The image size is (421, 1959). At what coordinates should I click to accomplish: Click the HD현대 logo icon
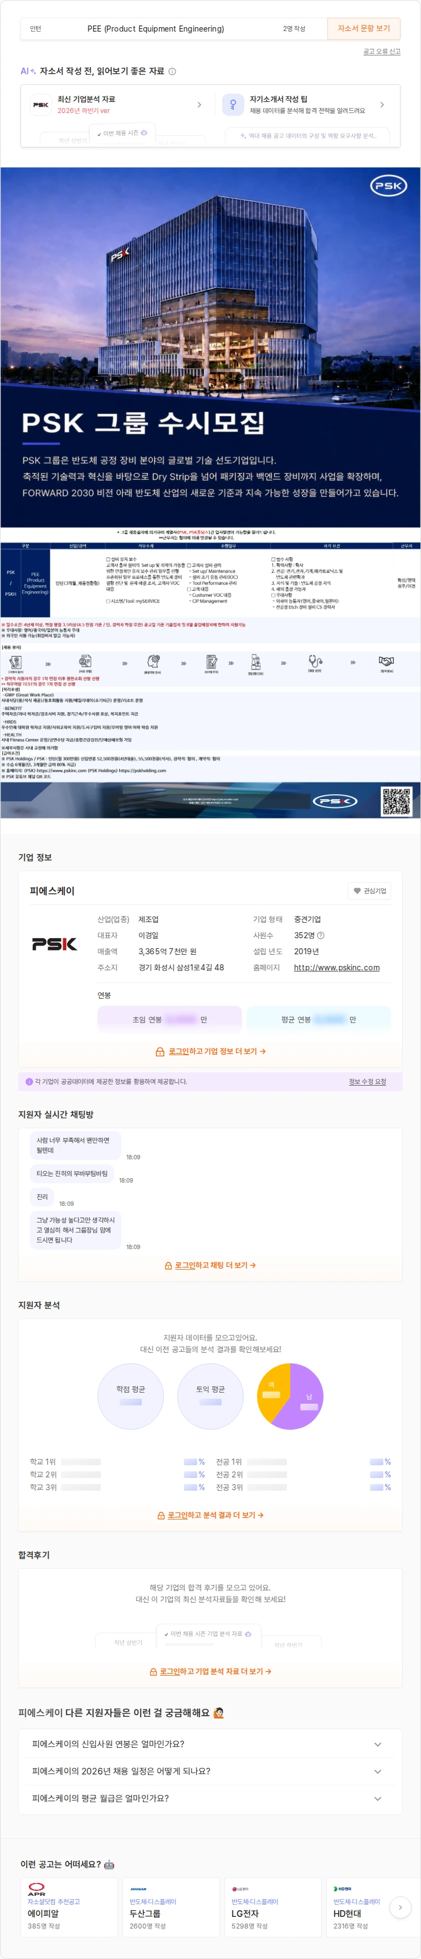342,1888
